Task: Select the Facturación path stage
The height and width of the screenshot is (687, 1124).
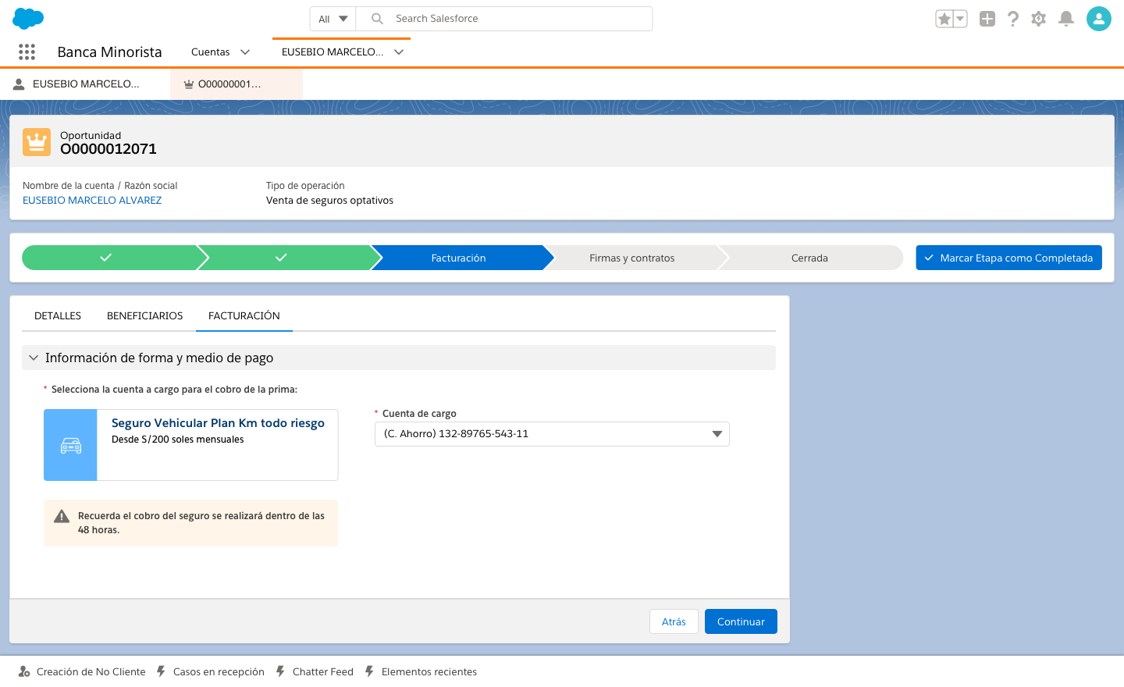Action: (461, 258)
